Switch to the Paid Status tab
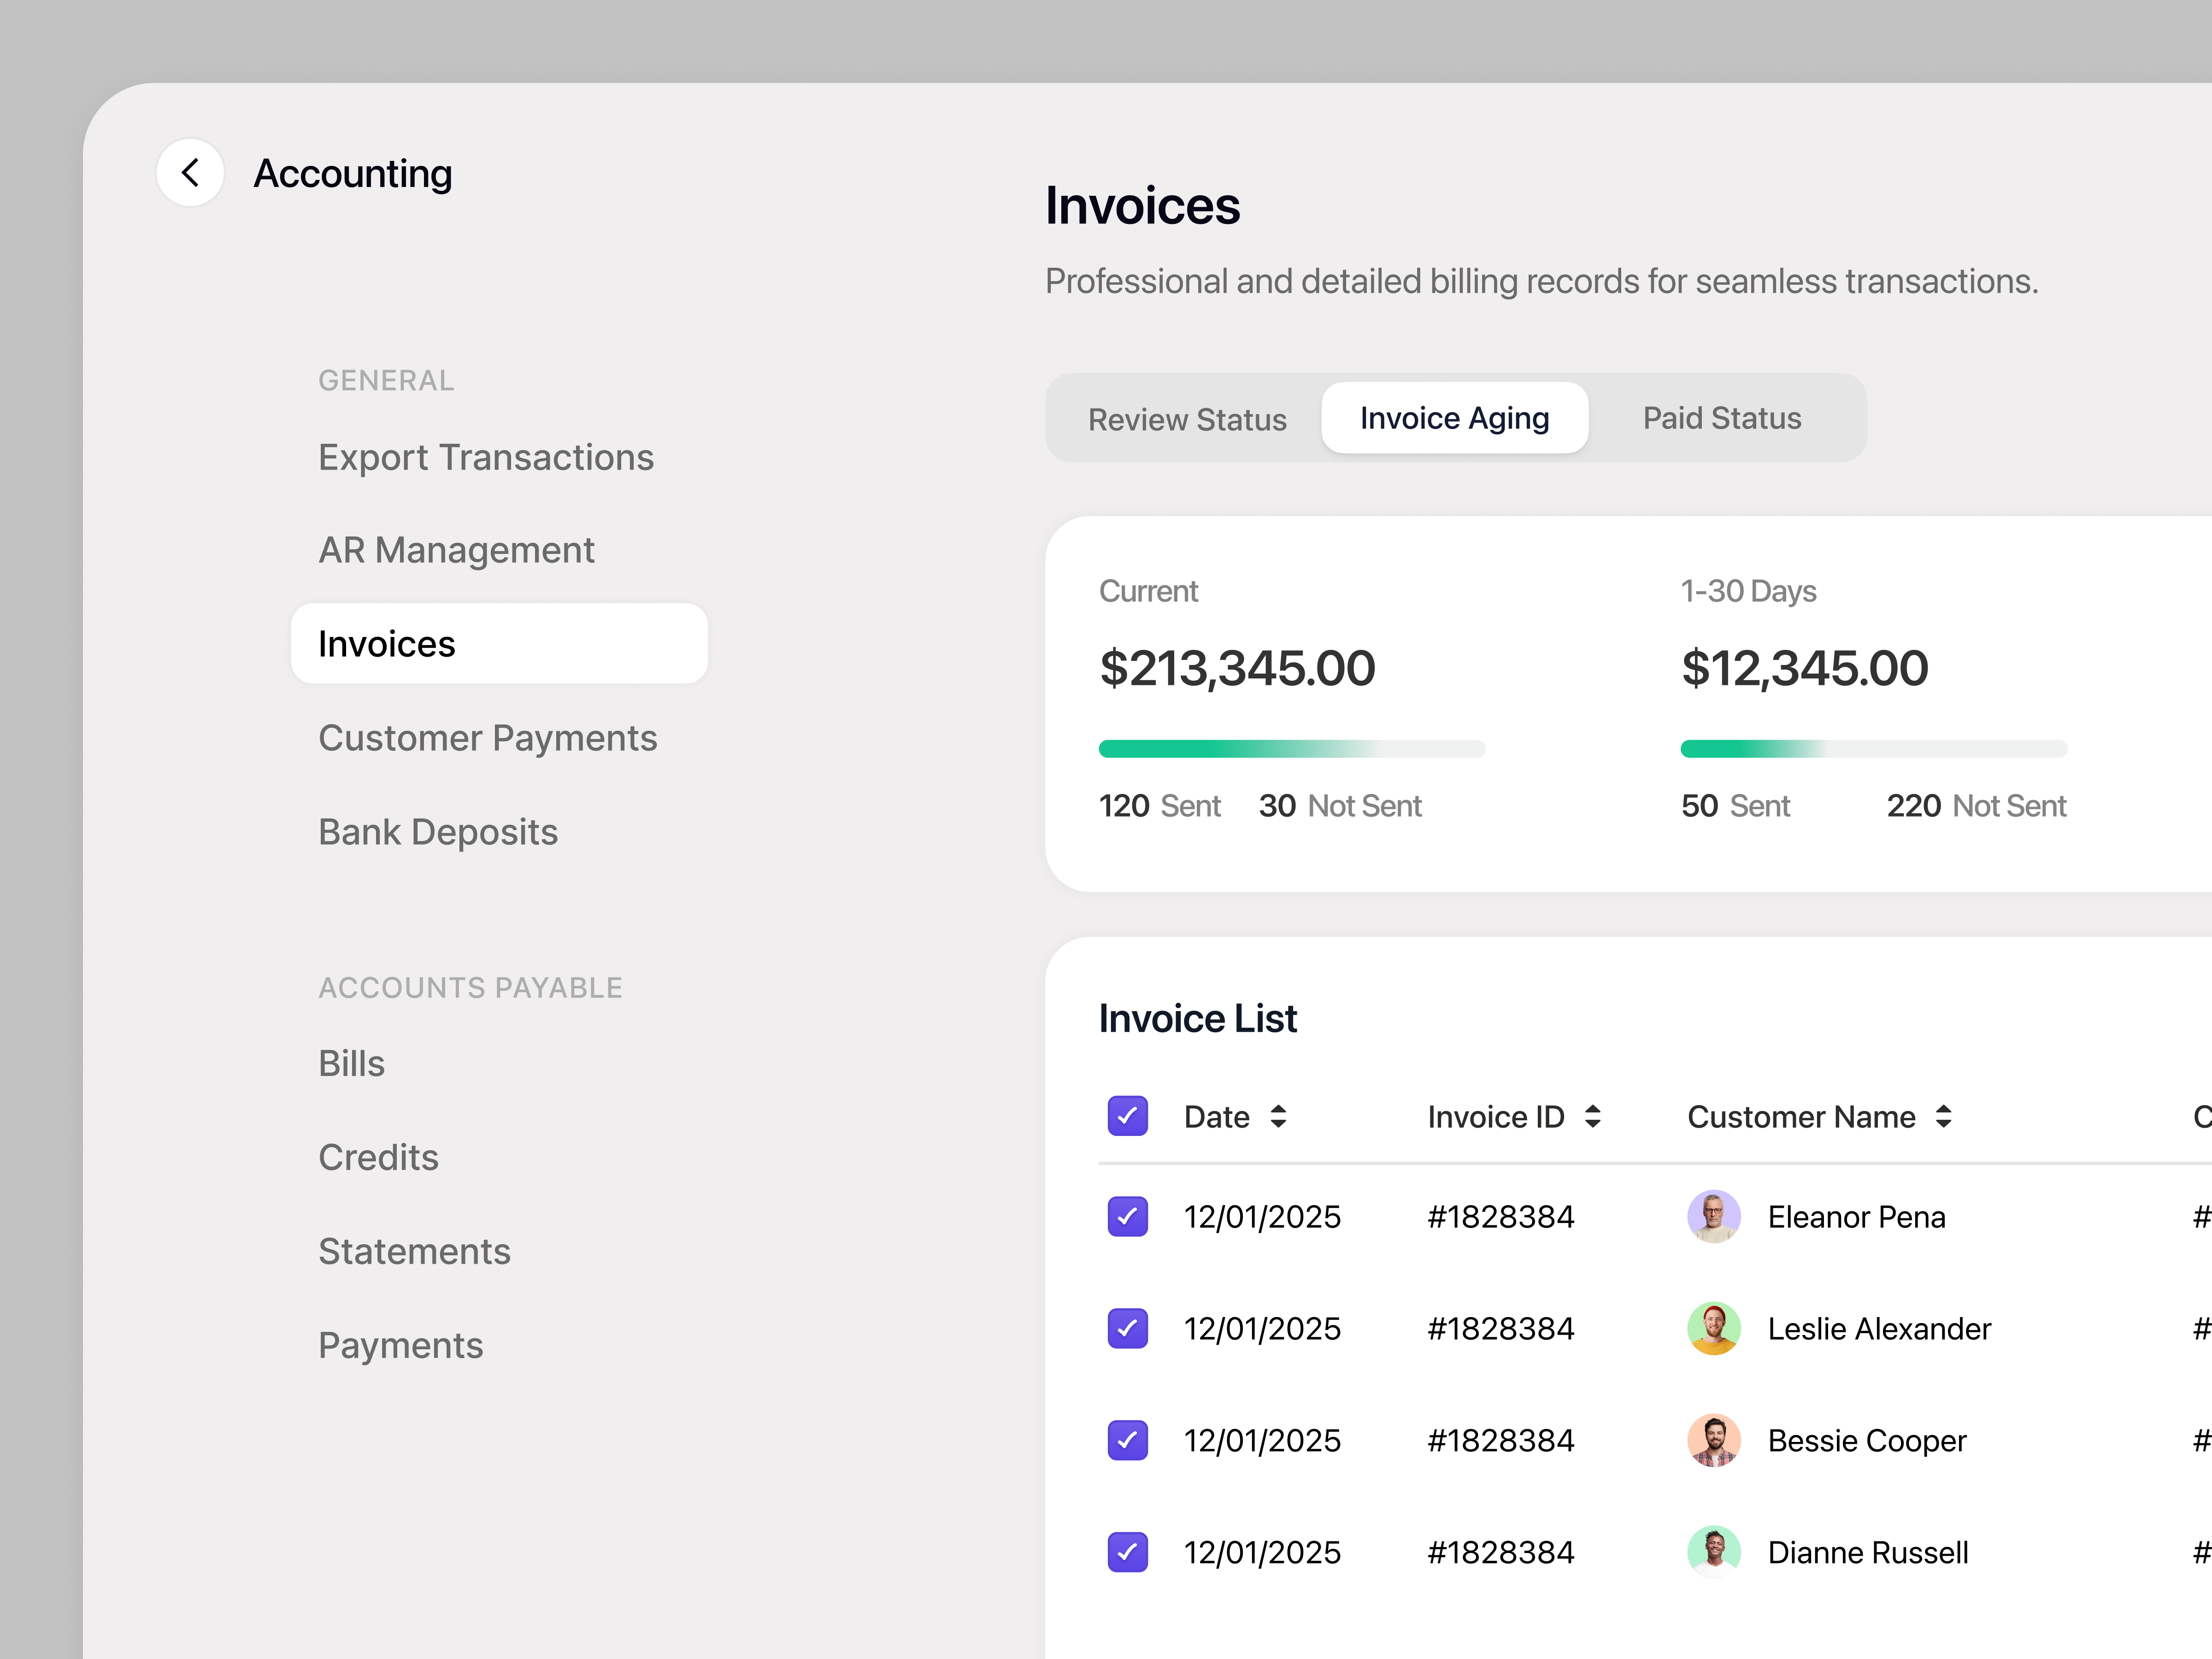 [x=1721, y=418]
